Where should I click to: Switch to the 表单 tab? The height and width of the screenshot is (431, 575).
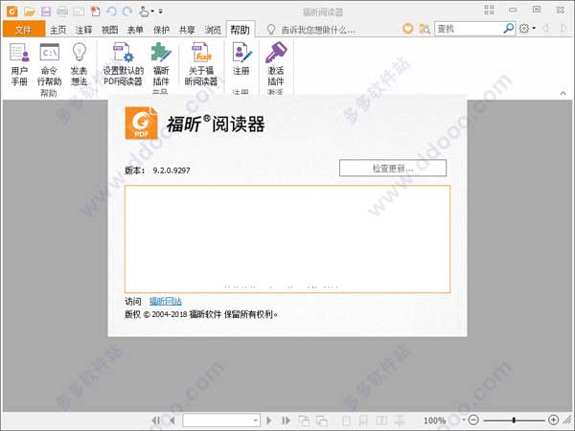(x=135, y=30)
